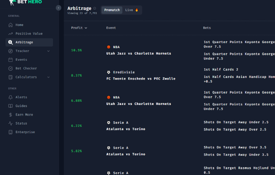Click soccer icon in 6.22% Serie A row
This screenshot has height=175, width=275.
[108, 123]
